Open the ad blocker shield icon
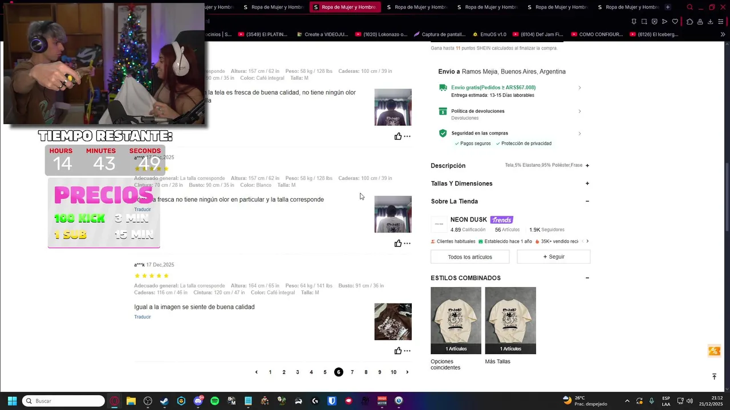730x410 pixels. 654,22
